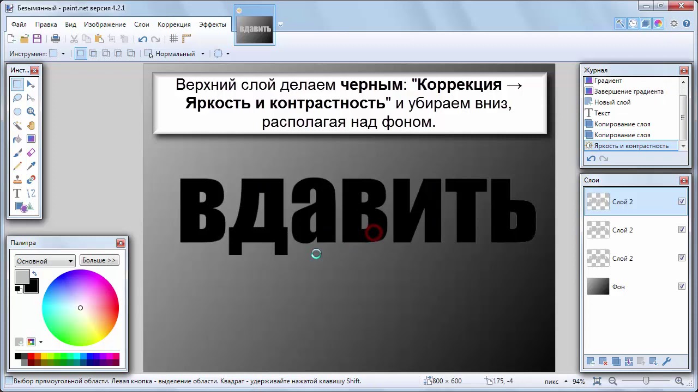The height and width of the screenshot is (392, 698).
Task: Select the Color Picker eyedropper tool
Action: pyautogui.click(x=31, y=166)
